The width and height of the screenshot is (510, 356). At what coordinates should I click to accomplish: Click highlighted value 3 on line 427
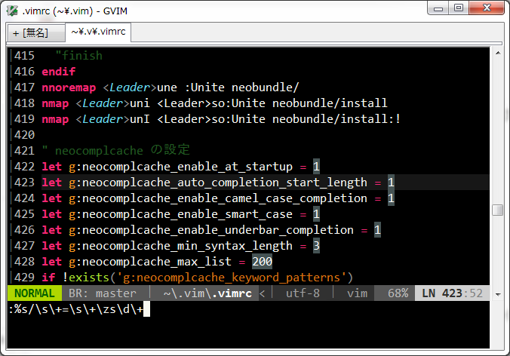(316, 246)
